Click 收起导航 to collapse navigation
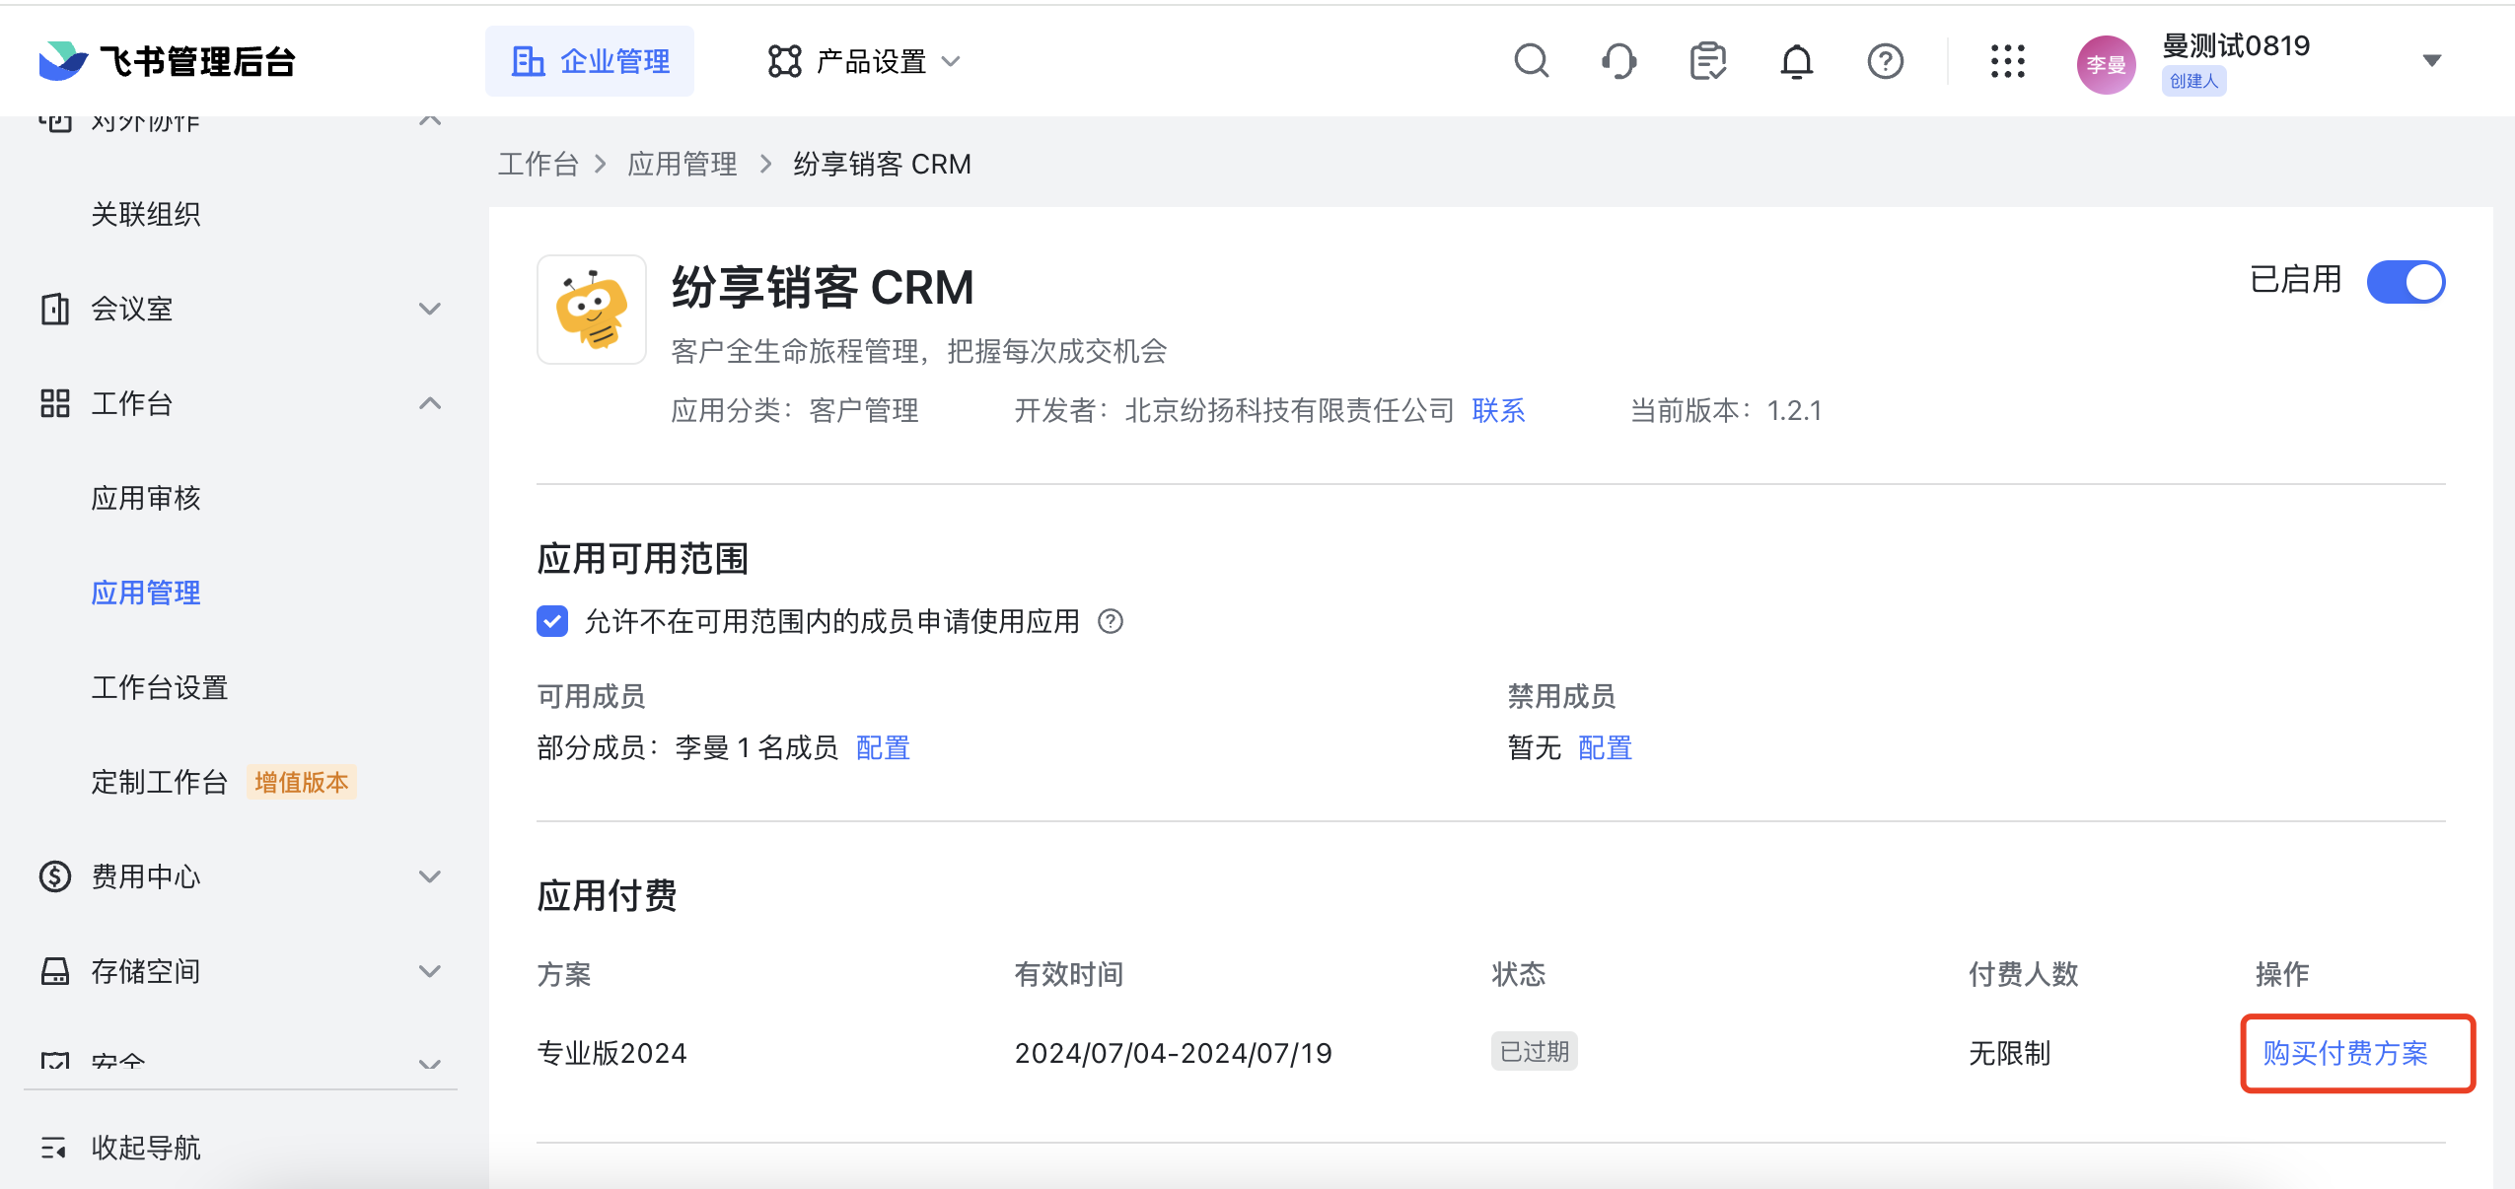 [146, 1148]
